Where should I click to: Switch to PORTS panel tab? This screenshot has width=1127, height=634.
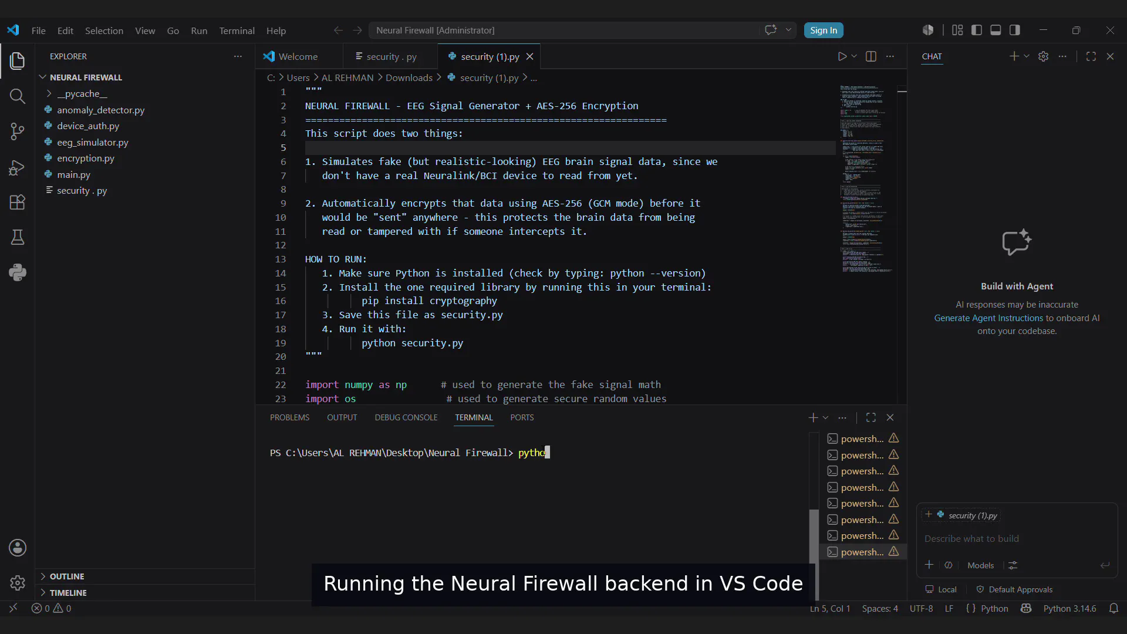(x=522, y=417)
